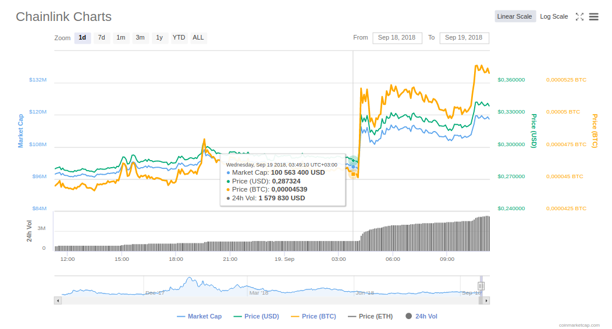The width and height of the screenshot is (612, 329).
Task: Click the 3M volume axis label
Action: 41,228
